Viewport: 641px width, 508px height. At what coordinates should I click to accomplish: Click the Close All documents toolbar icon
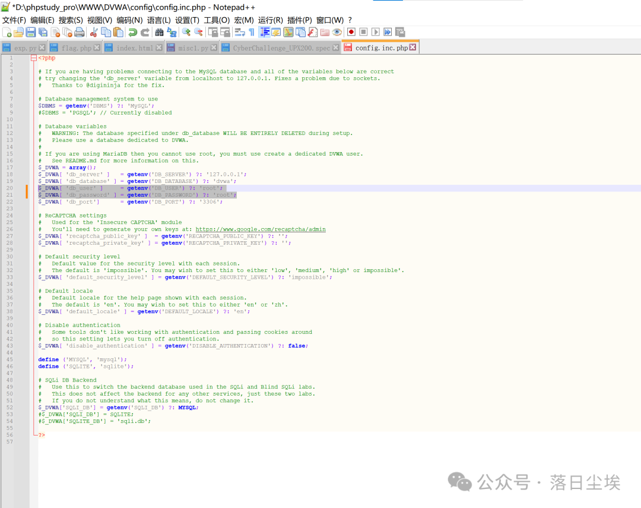tap(68, 32)
